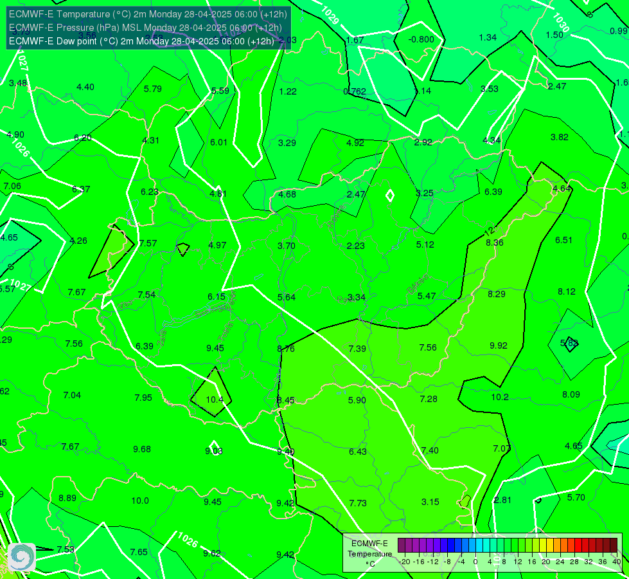The image size is (629, 579).
Task: Click the dew point value 8.89
Action: click(67, 498)
